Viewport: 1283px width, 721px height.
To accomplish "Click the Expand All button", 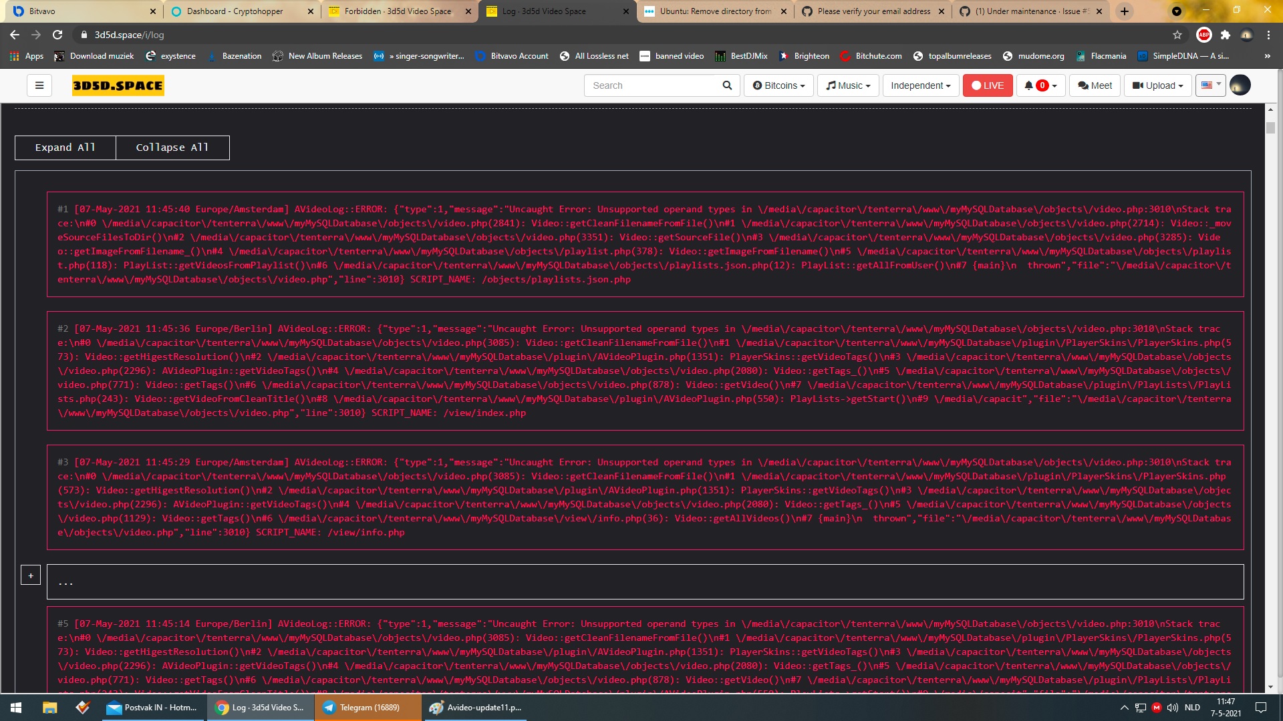I will [x=65, y=147].
